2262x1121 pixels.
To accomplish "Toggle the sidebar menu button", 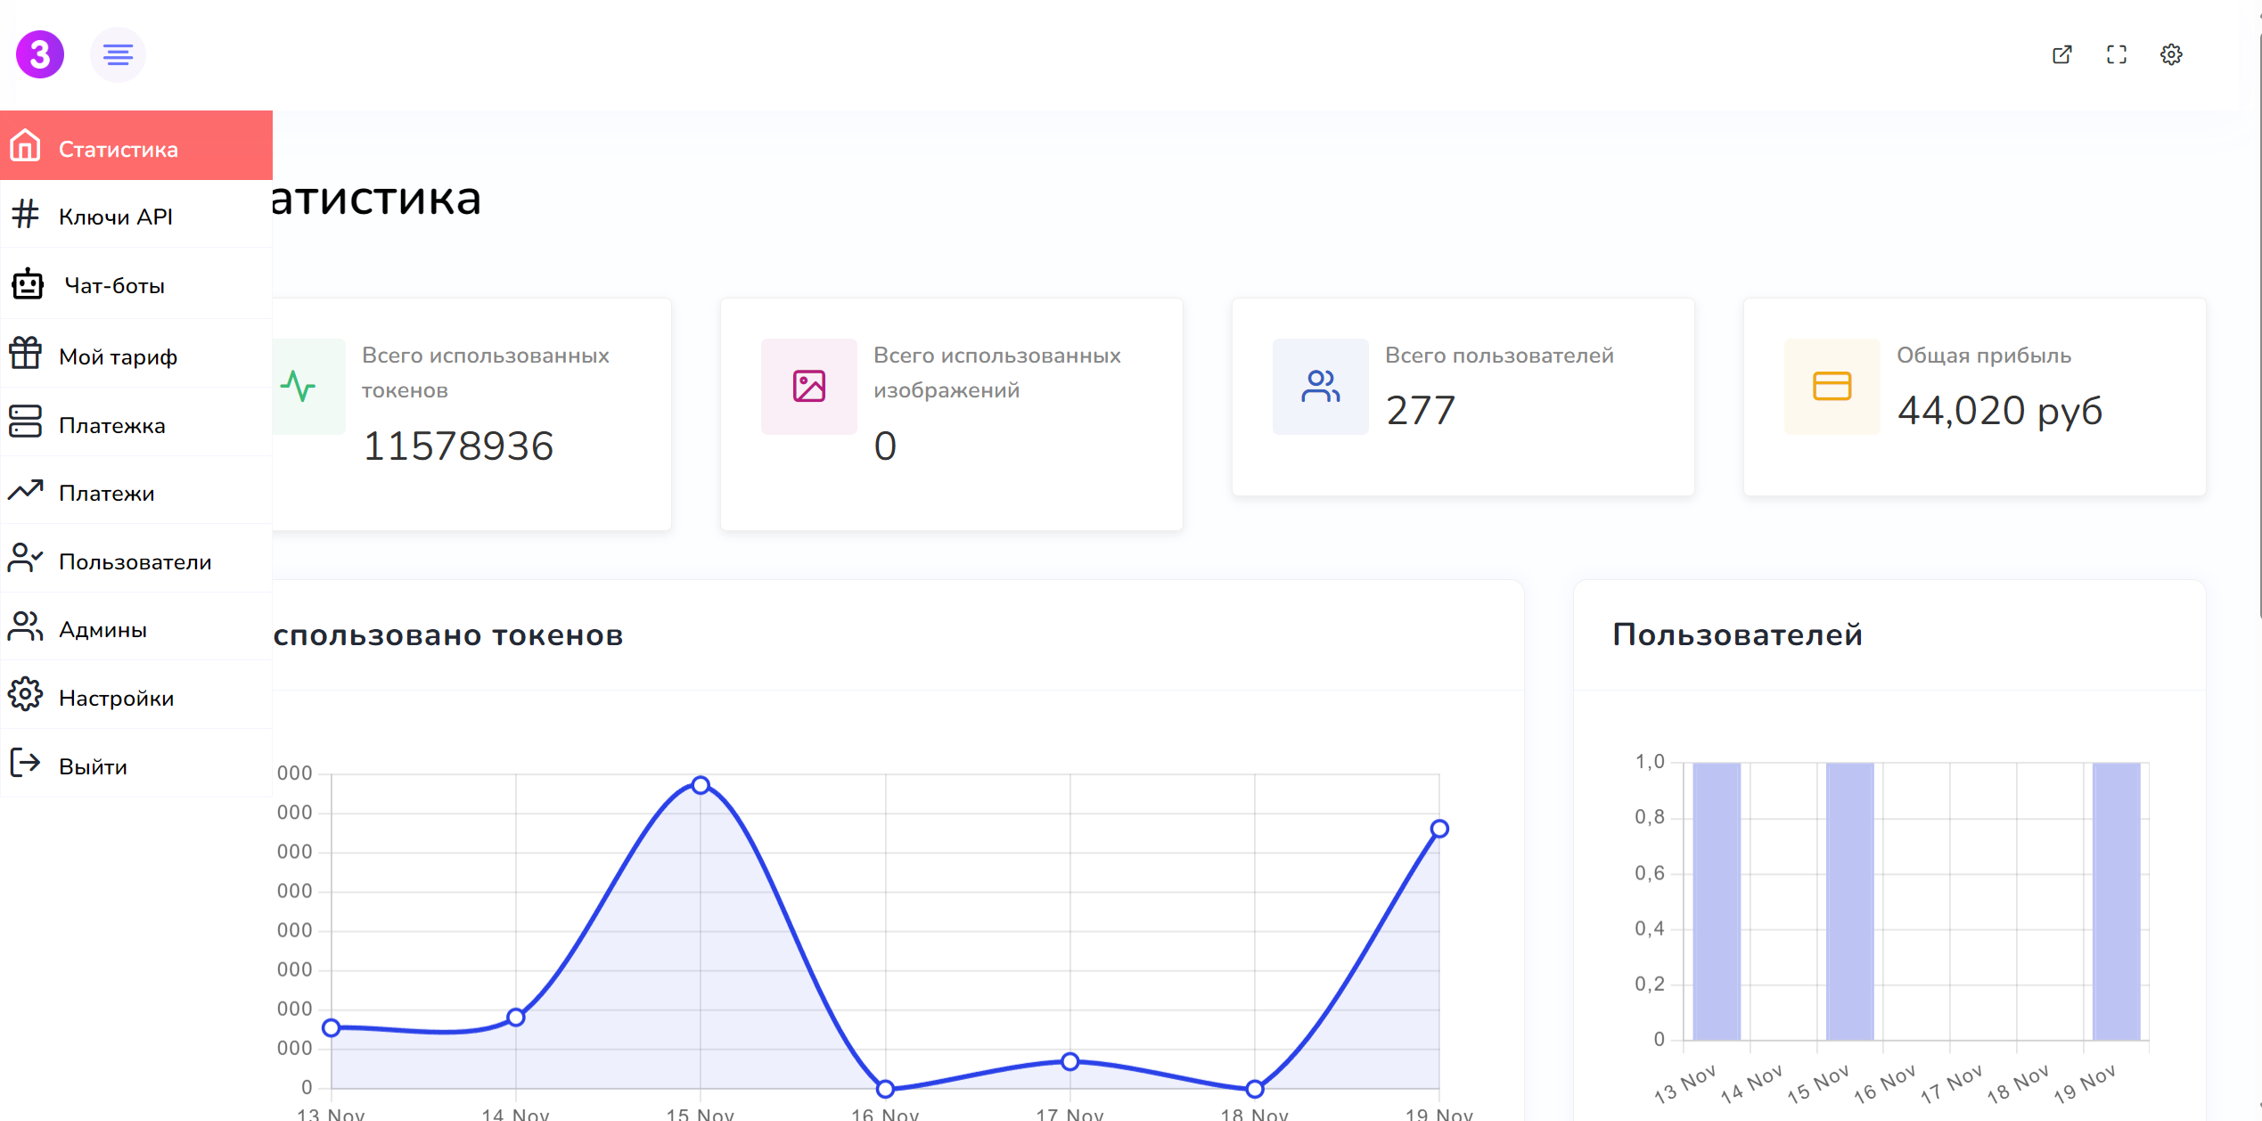I will (118, 54).
